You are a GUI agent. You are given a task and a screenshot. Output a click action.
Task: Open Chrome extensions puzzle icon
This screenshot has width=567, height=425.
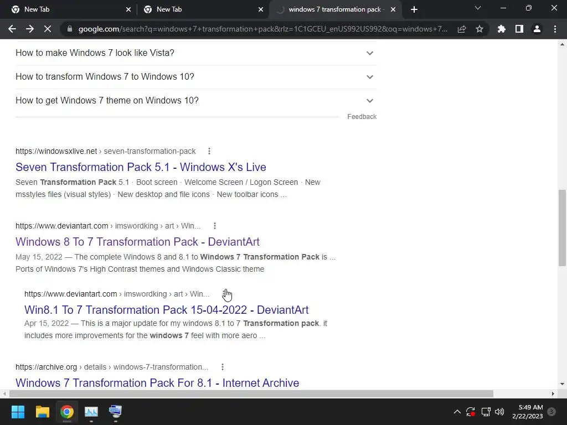(x=502, y=29)
